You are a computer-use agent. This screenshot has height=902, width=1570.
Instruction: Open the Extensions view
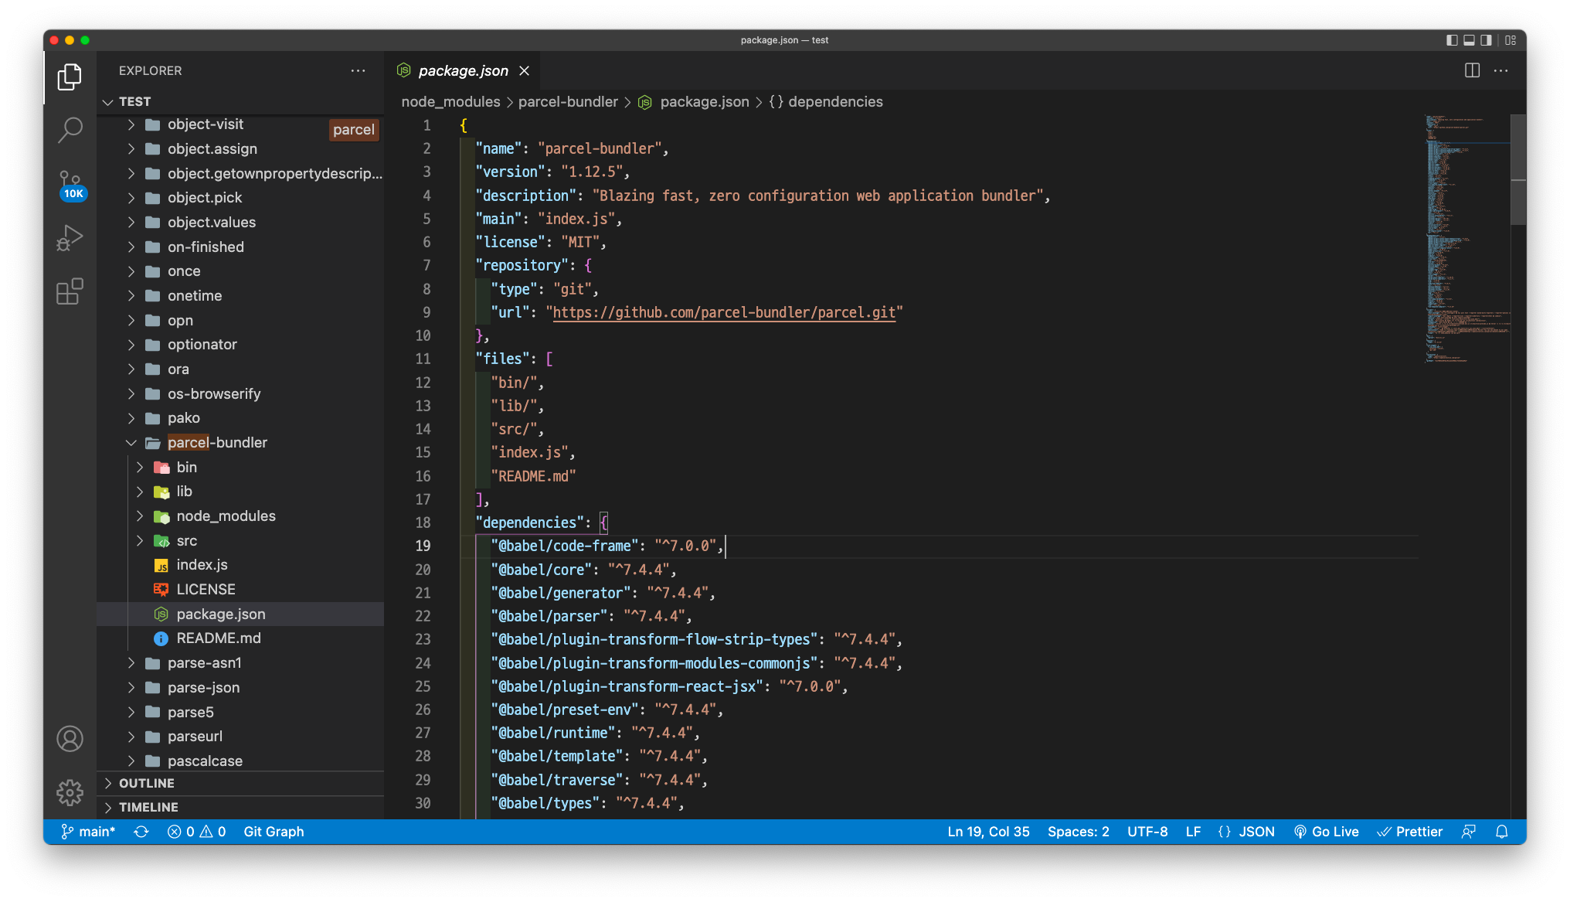tap(70, 291)
